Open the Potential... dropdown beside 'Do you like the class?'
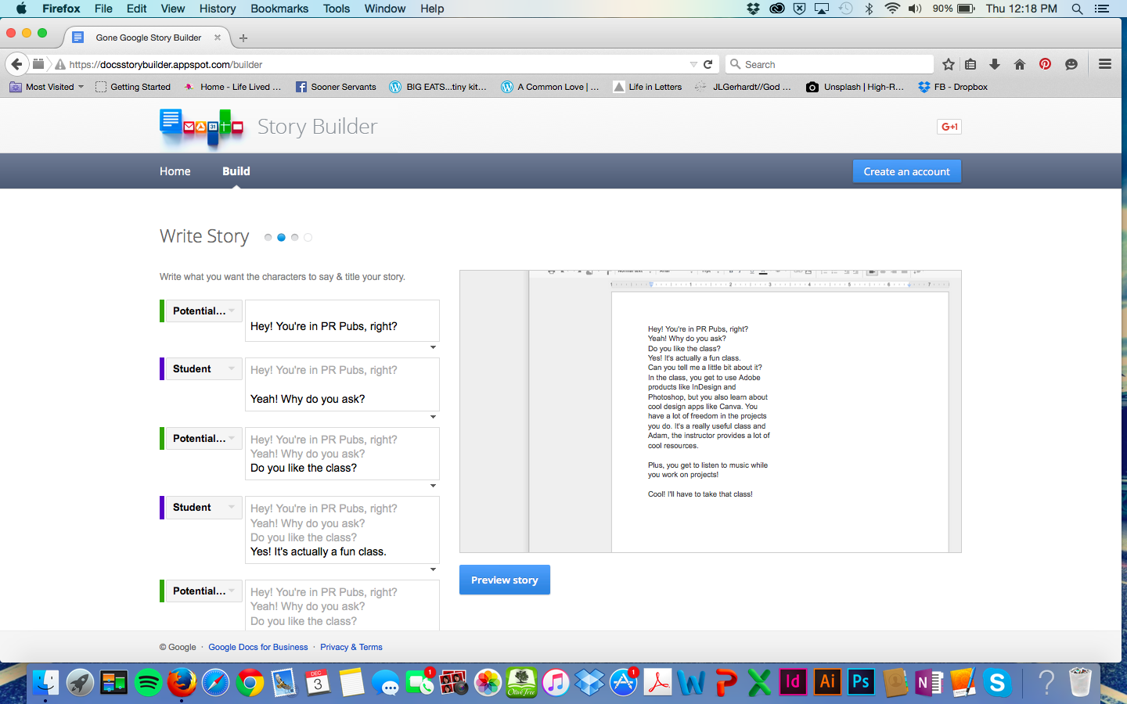 tap(203, 438)
